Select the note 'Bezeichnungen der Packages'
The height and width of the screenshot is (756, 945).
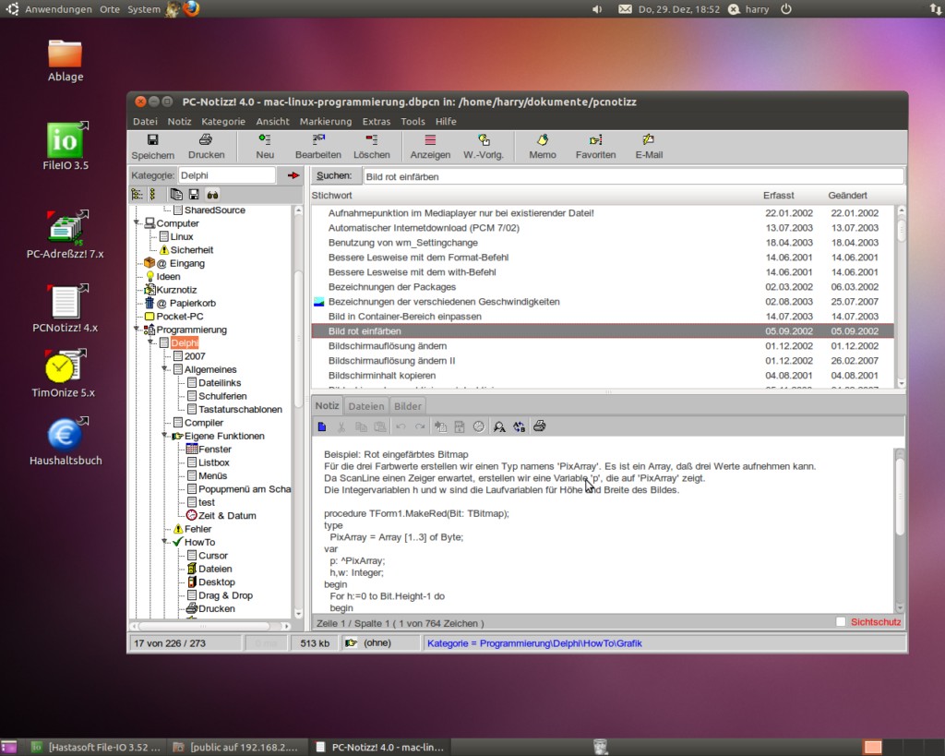click(603, 287)
